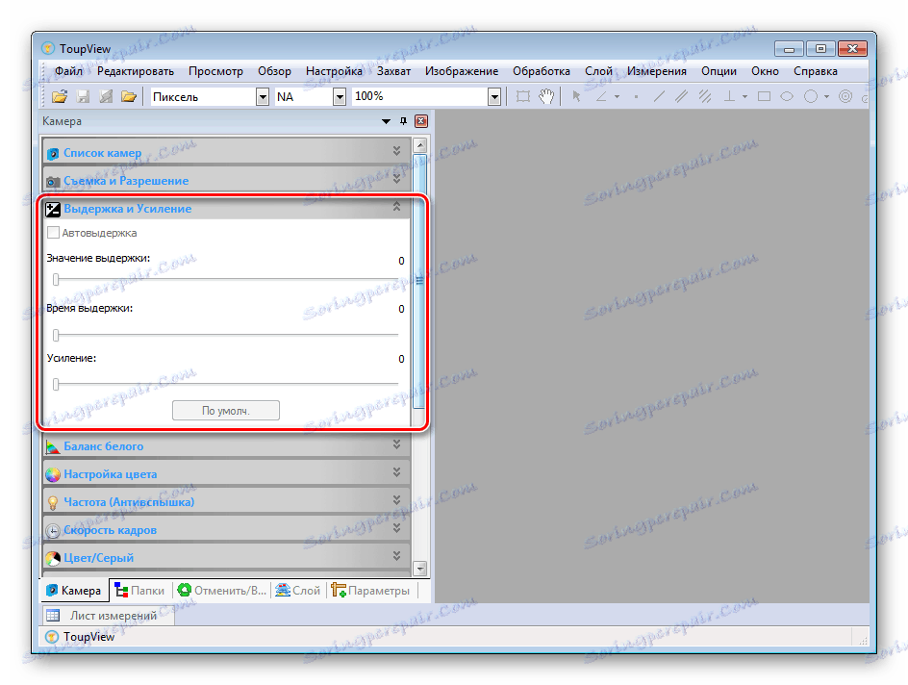Image resolution: width=908 pixels, height=685 pixels.
Task: Click the panel scrollbar down arrow
Action: [x=421, y=569]
